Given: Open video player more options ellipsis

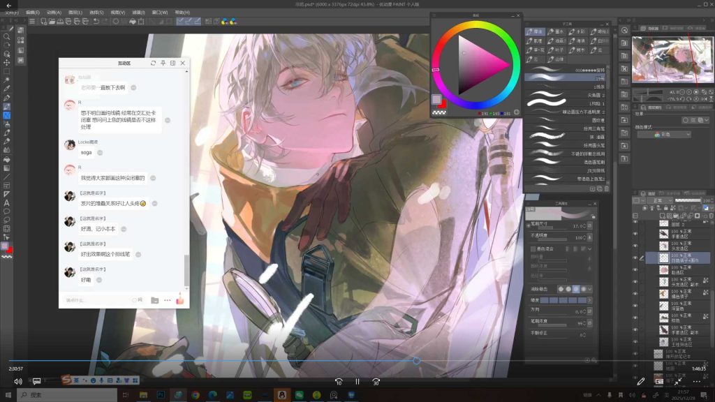Looking at the screenshot, I should pyautogui.click(x=696, y=382).
